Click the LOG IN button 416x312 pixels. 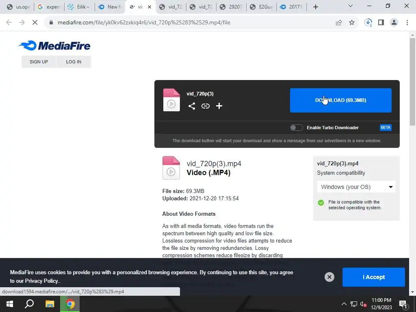tap(74, 62)
